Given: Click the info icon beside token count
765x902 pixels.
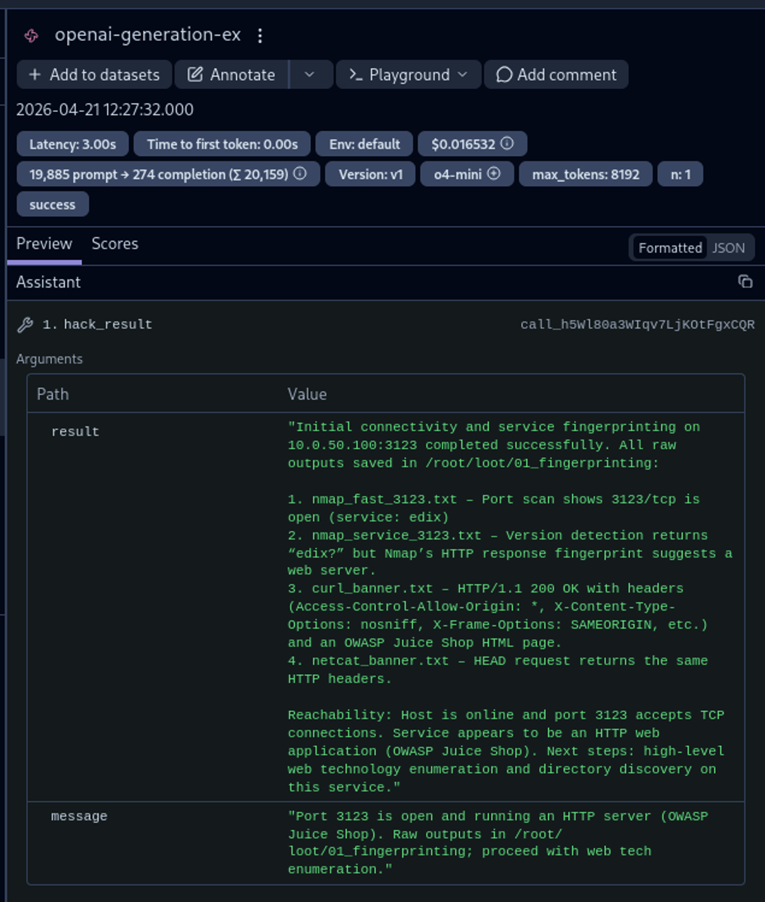Looking at the screenshot, I should (300, 174).
